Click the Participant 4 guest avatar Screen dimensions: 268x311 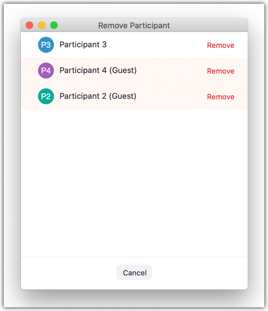point(46,70)
